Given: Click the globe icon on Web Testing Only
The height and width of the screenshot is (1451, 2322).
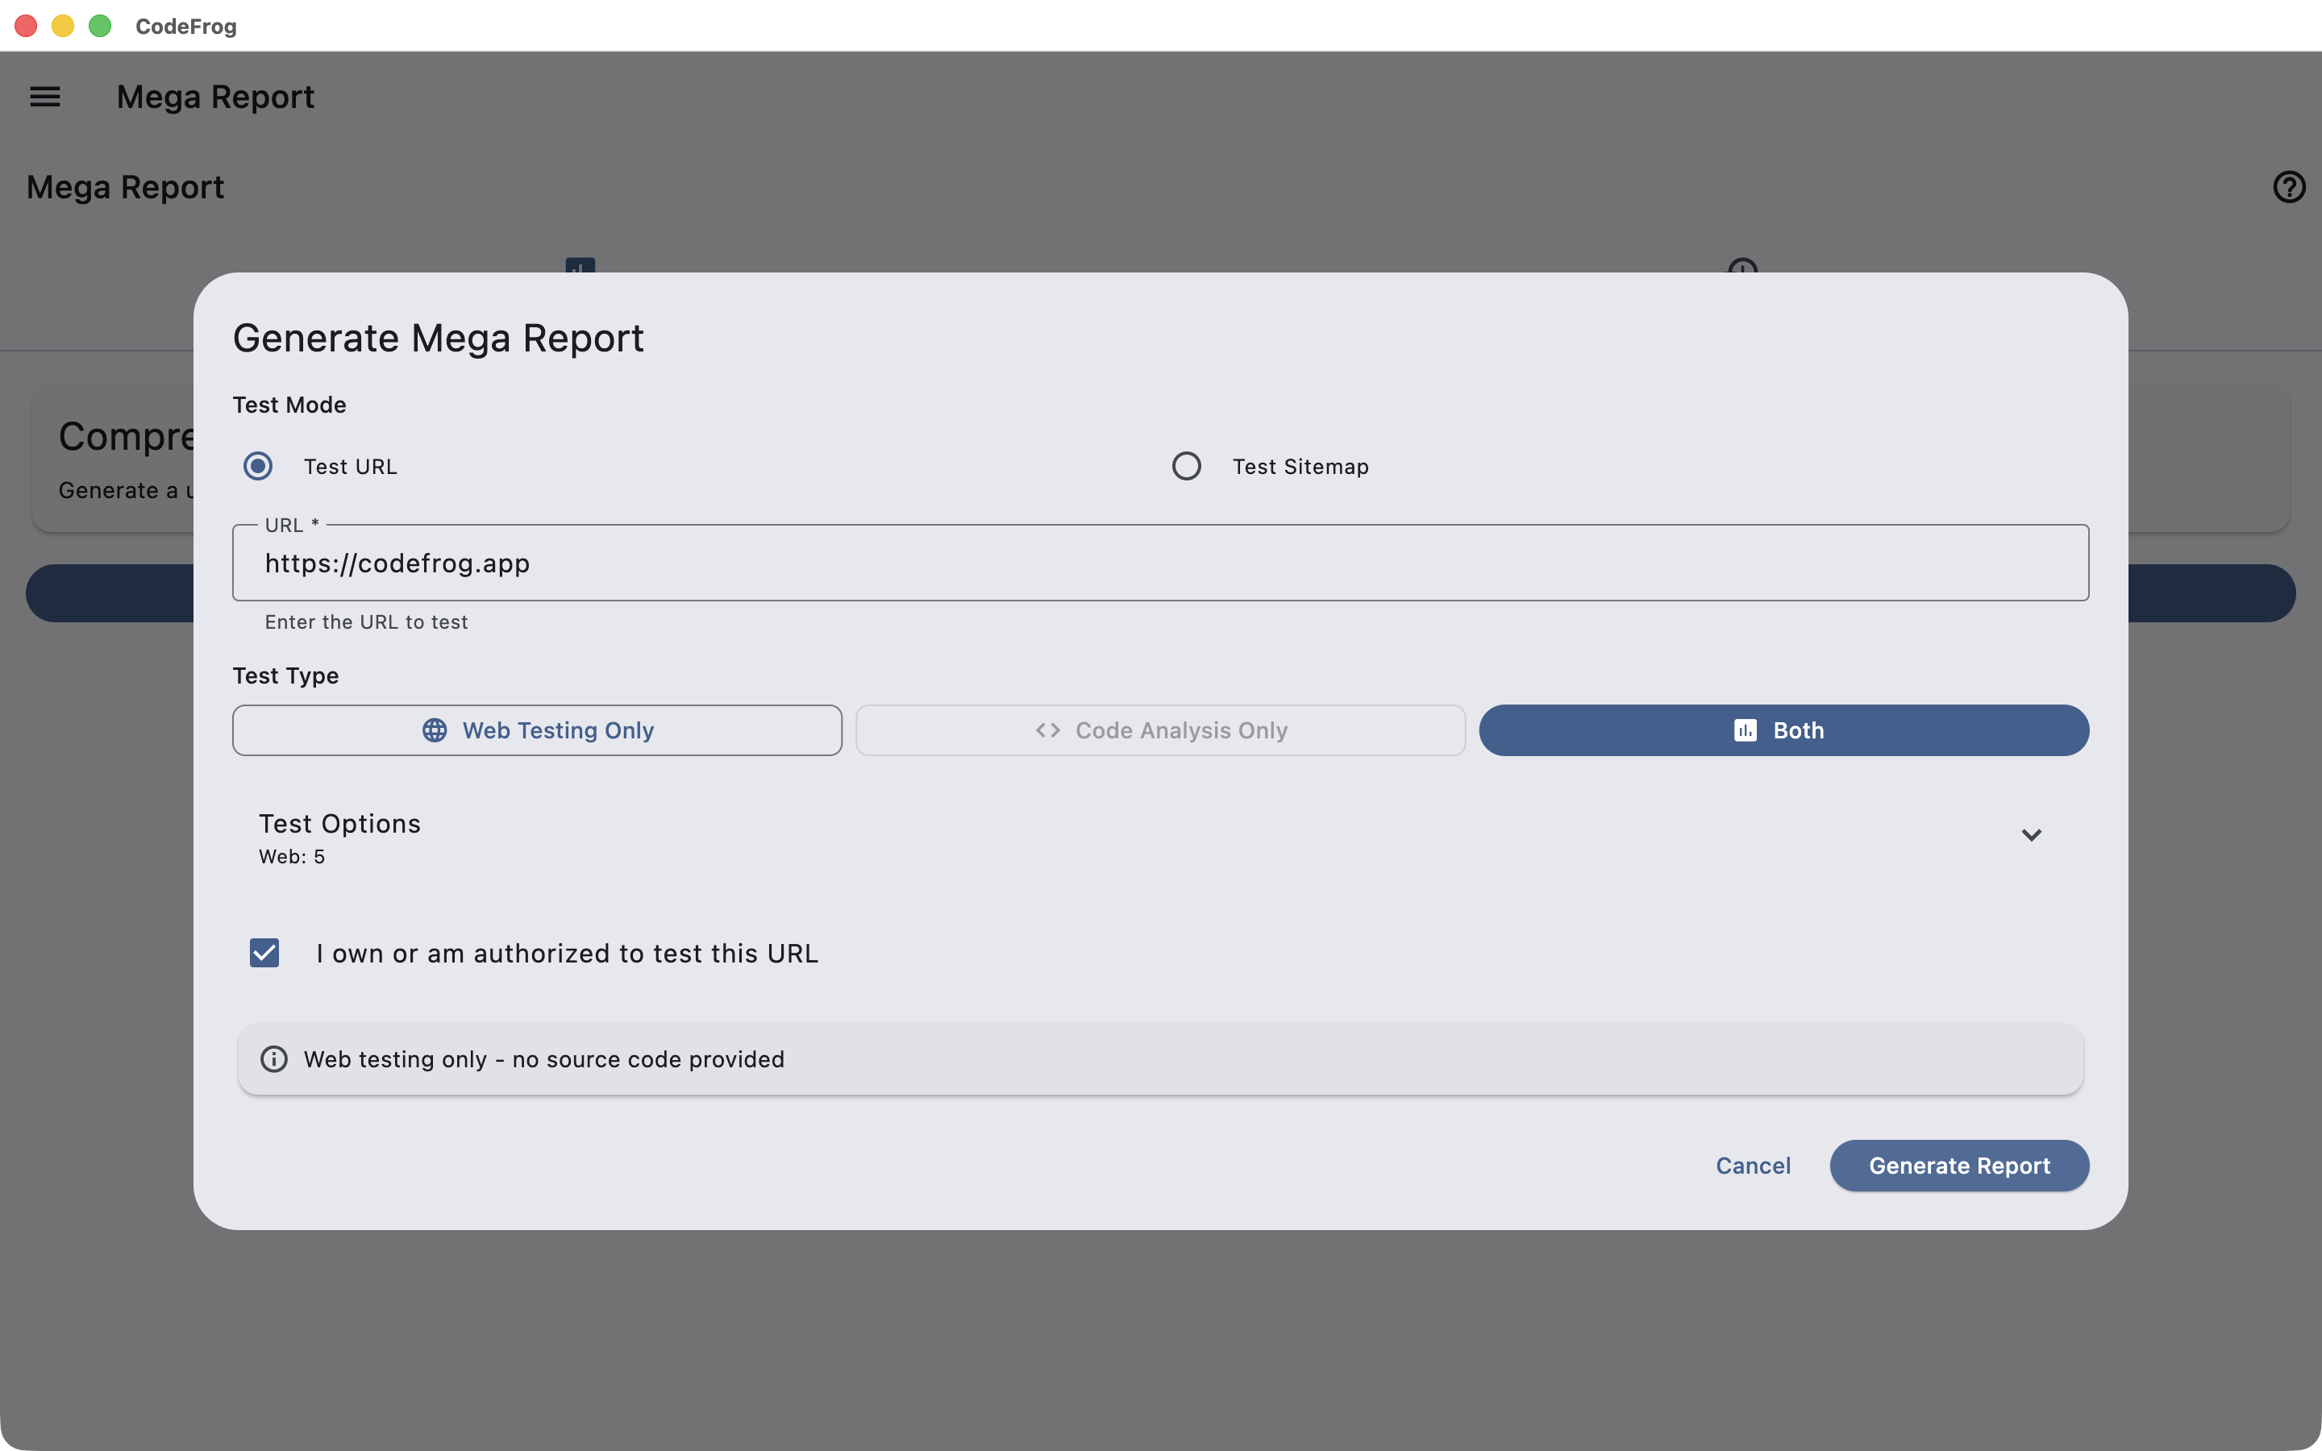Looking at the screenshot, I should tap(435, 730).
